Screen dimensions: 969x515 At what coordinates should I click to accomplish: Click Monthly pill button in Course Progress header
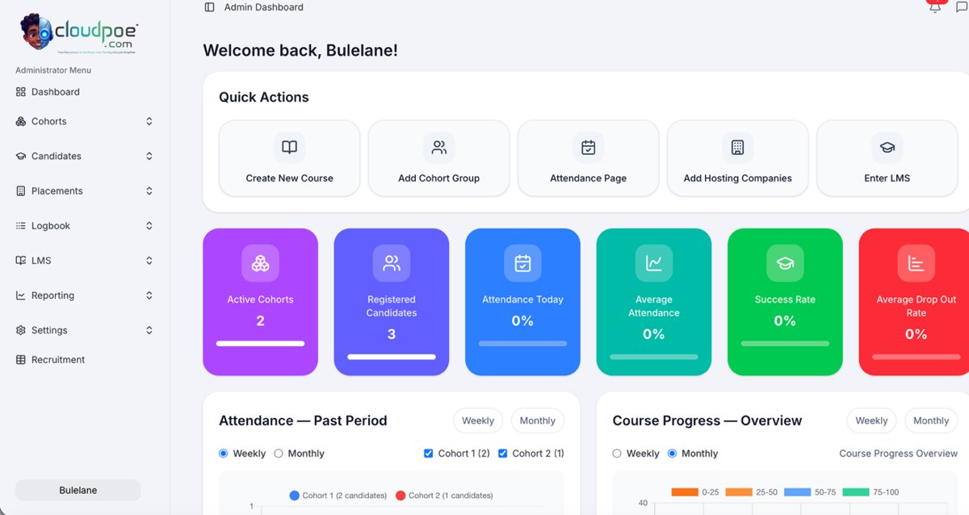click(x=931, y=421)
